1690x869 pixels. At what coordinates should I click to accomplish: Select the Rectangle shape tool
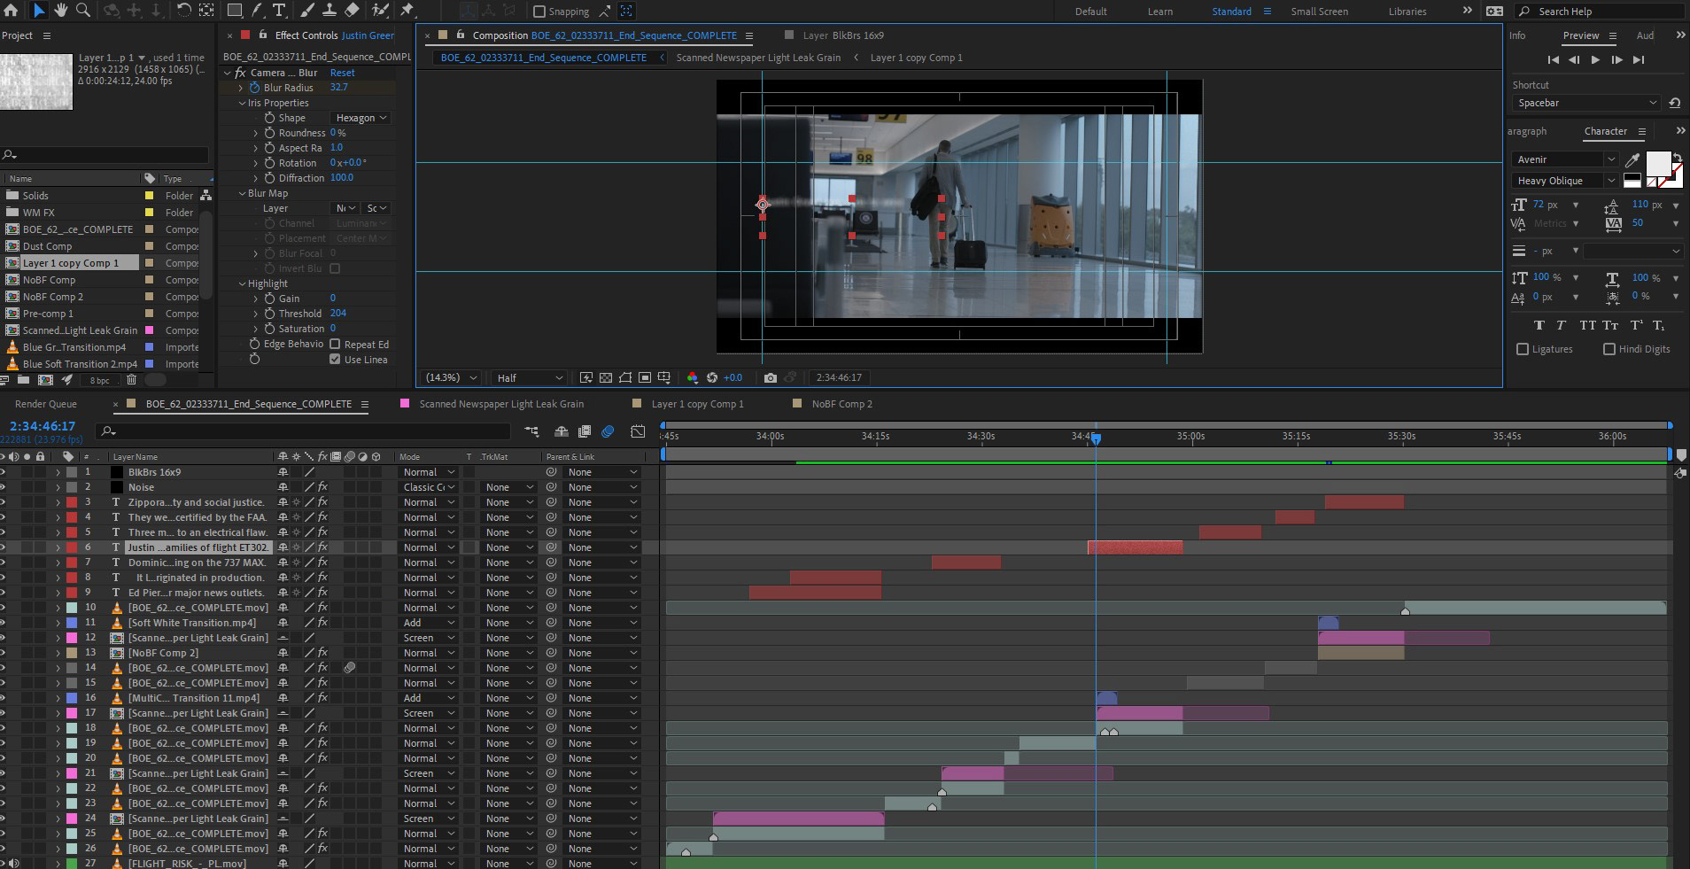click(235, 11)
